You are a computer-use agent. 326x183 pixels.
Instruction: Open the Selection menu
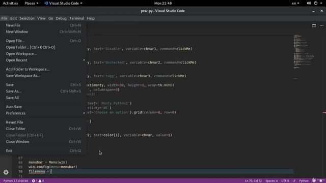(x=27, y=18)
